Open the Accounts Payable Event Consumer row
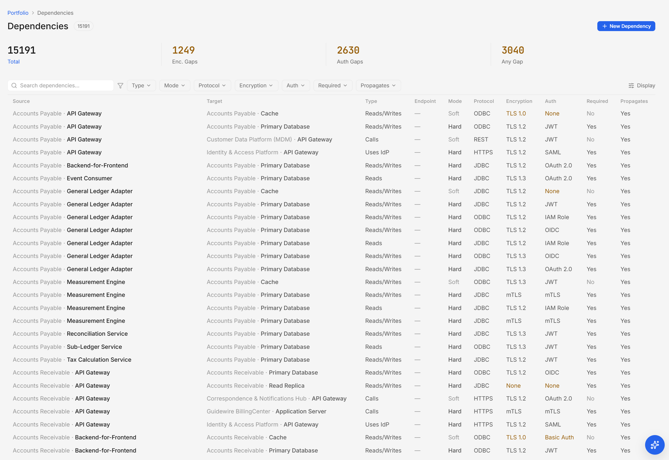 [331, 178]
